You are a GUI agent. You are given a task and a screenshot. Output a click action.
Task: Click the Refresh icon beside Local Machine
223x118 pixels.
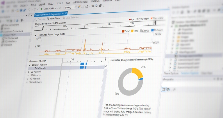coord(60,8)
